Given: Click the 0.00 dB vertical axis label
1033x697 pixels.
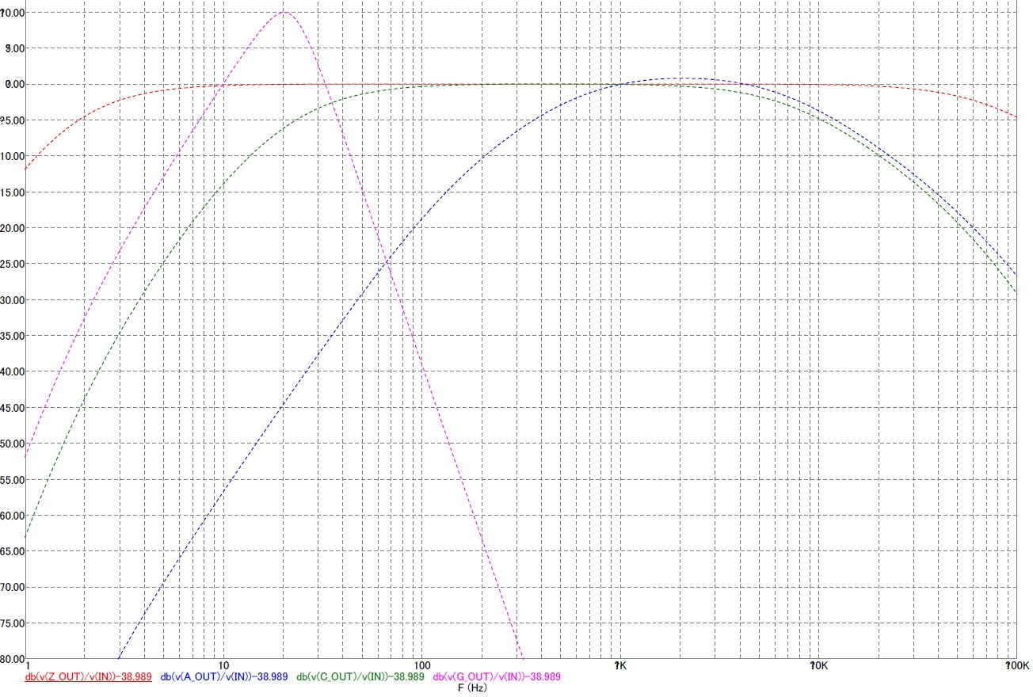Looking at the screenshot, I should pyautogui.click(x=13, y=84).
